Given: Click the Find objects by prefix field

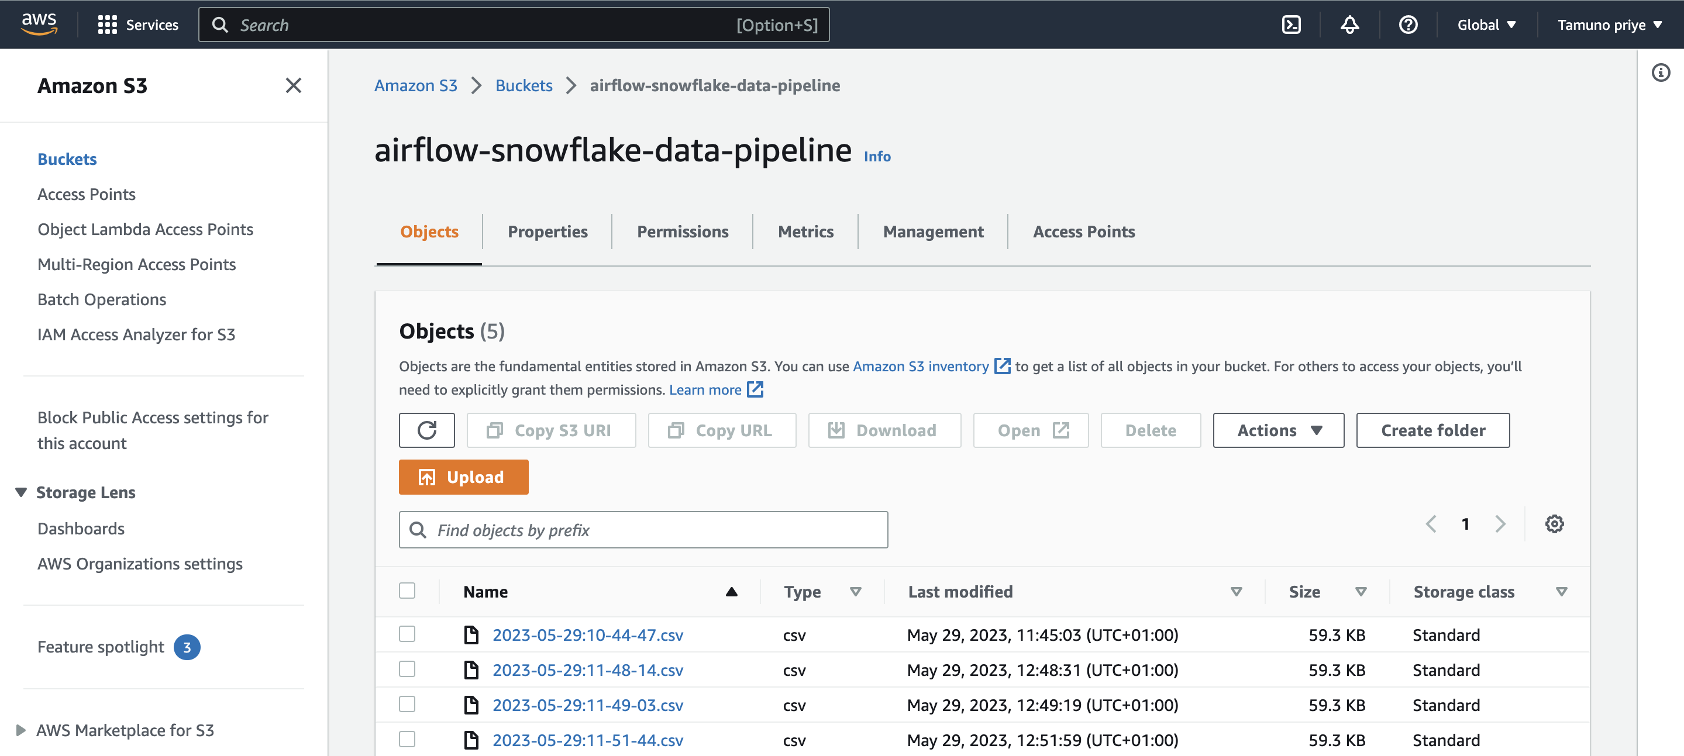Looking at the screenshot, I should tap(643, 530).
